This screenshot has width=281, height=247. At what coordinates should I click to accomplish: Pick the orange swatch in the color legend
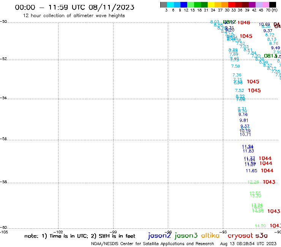(x=225, y=5)
